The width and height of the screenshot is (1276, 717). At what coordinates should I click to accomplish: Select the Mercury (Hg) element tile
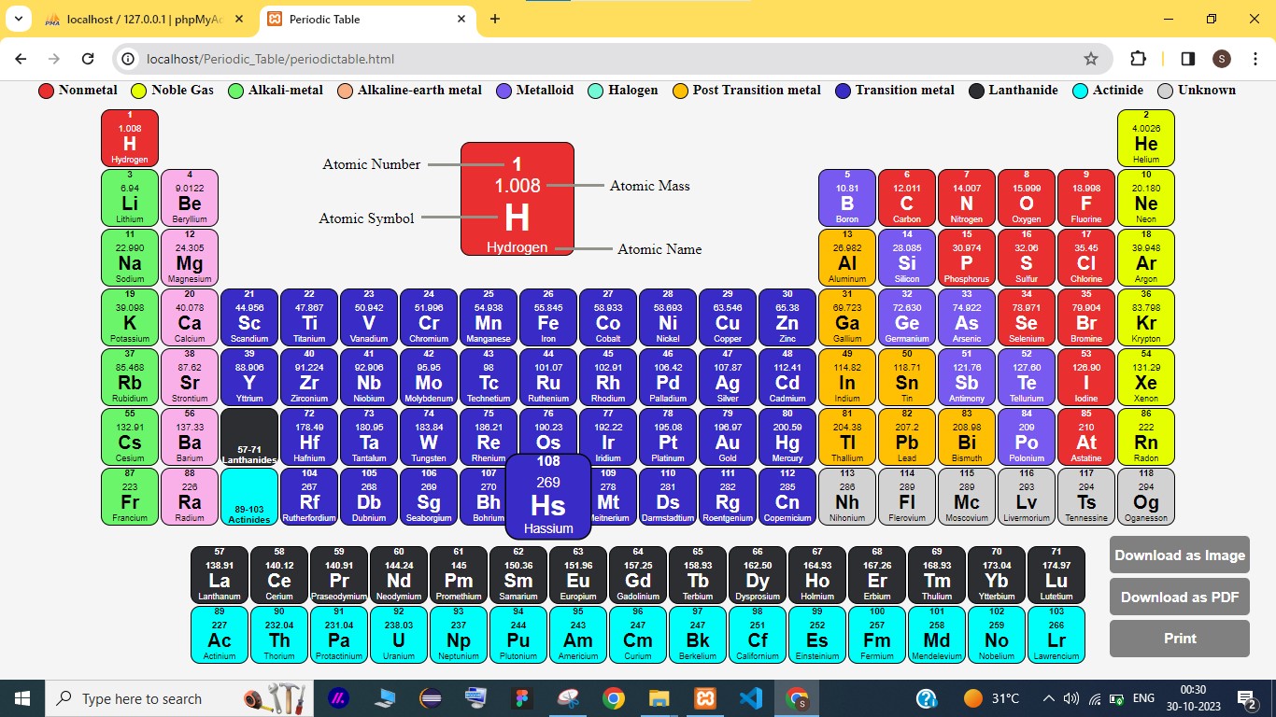[787, 437]
